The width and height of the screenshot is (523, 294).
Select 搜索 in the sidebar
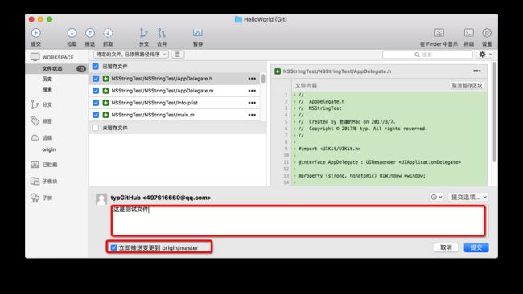coord(47,89)
